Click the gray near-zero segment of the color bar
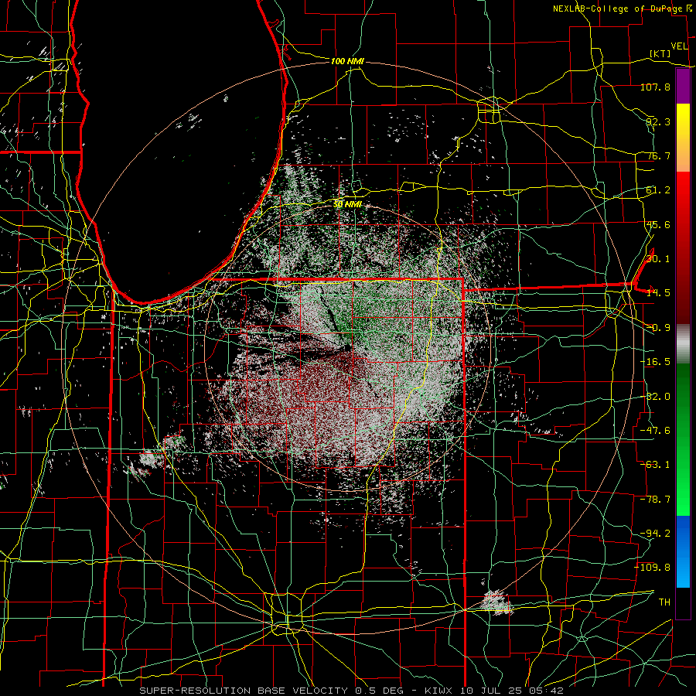 [683, 344]
